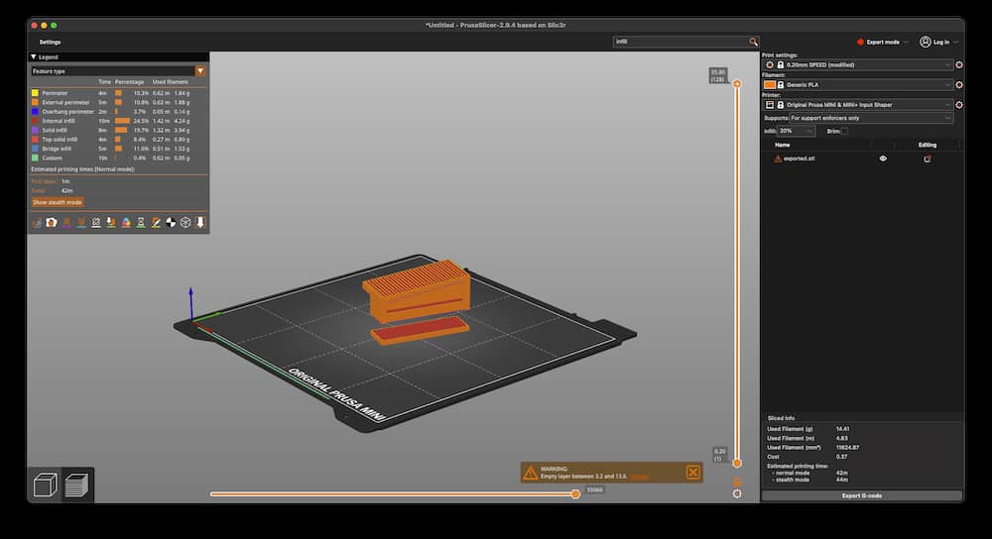This screenshot has width=992, height=539.
Task: Expand the Infill percentage combo box
Action: point(809,131)
